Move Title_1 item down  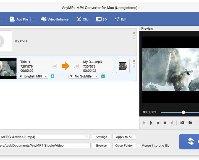pos(134,66)
